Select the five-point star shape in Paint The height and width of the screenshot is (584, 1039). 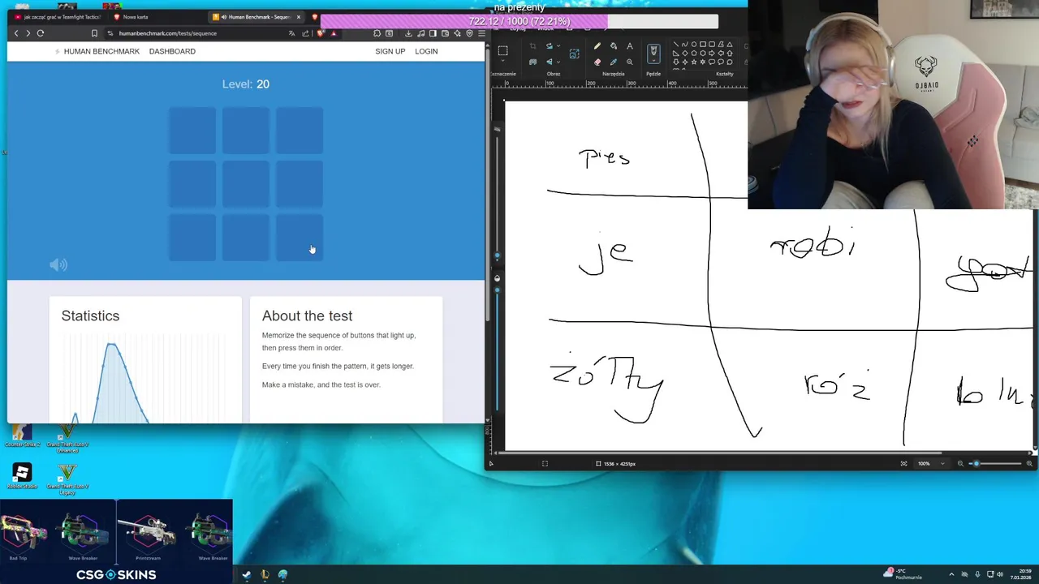coord(693,62)
